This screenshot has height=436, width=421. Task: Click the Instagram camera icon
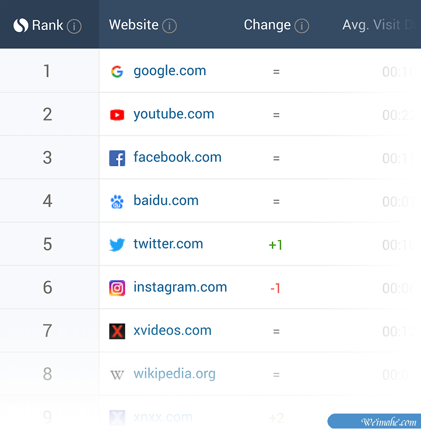coord(117,288)
